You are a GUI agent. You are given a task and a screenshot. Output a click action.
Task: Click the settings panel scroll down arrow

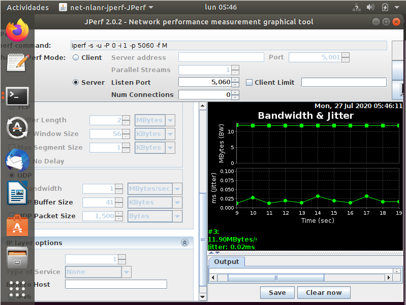(202, 297)
